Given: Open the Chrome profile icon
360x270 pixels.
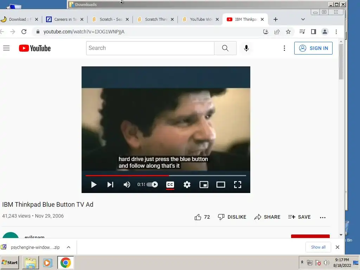Looking at the screenshot, I should pyautogui.click(x=324, y=32).
